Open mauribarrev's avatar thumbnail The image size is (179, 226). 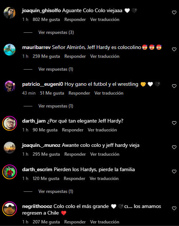tap(10, 50)
